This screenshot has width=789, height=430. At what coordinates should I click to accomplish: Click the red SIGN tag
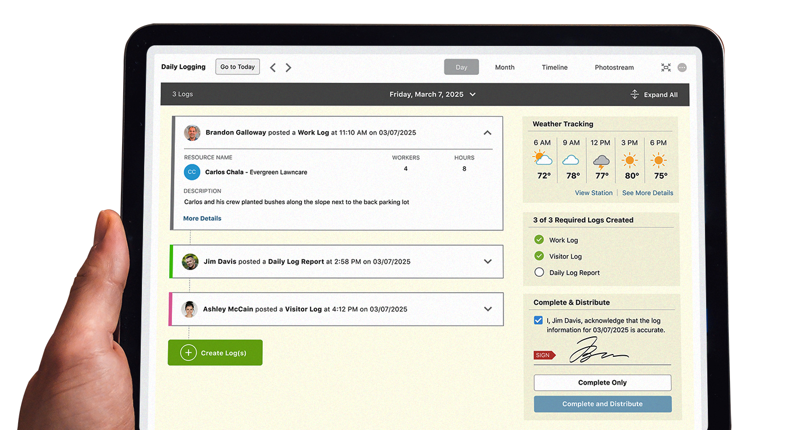(544, 355)
